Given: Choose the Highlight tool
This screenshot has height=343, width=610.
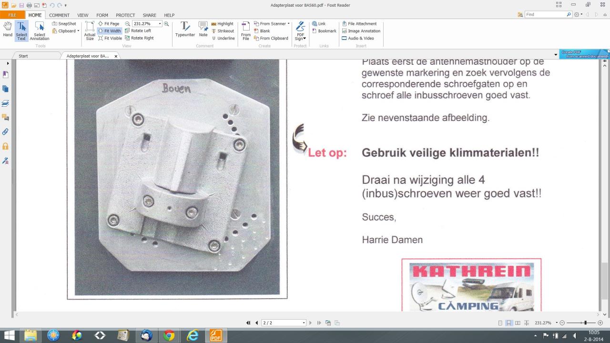Looking at the screenshot, I should pos(222,24).
